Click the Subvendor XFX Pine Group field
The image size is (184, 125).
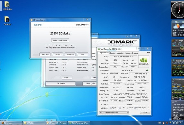click(139, 74)
